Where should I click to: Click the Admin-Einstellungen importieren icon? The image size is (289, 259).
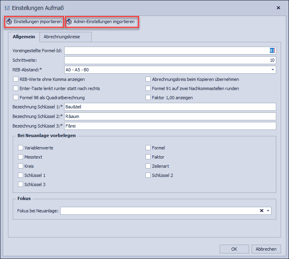pyautogui.click(x=69, y=22)
